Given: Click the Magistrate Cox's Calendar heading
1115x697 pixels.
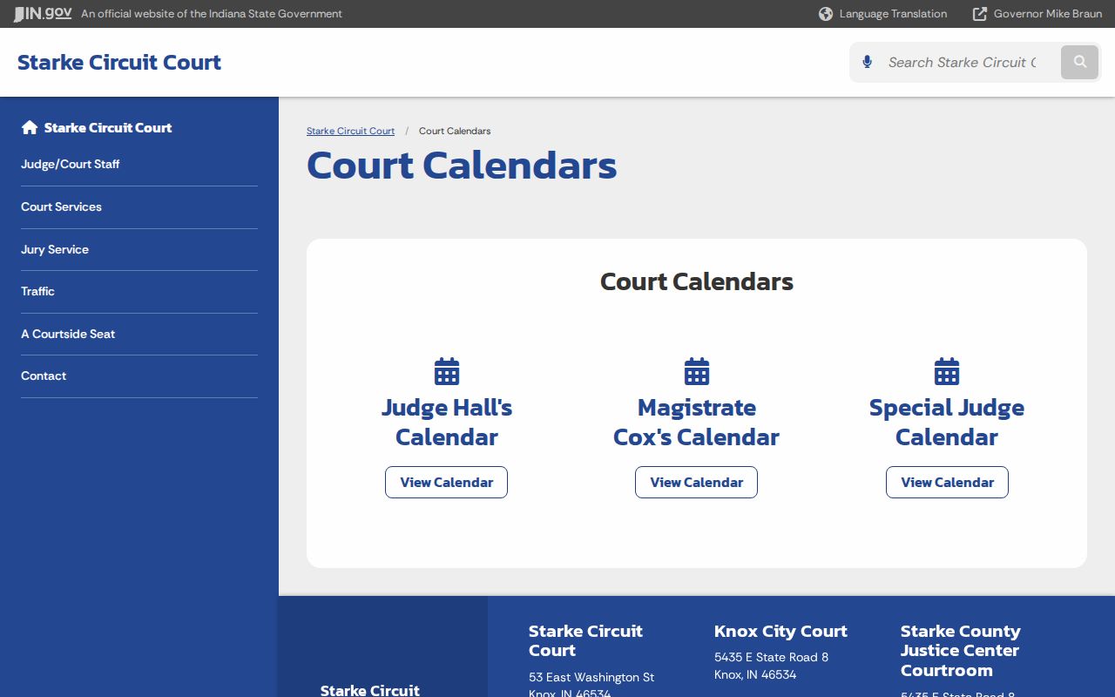Looking at the screenshot, I should [x=697, y=423].
